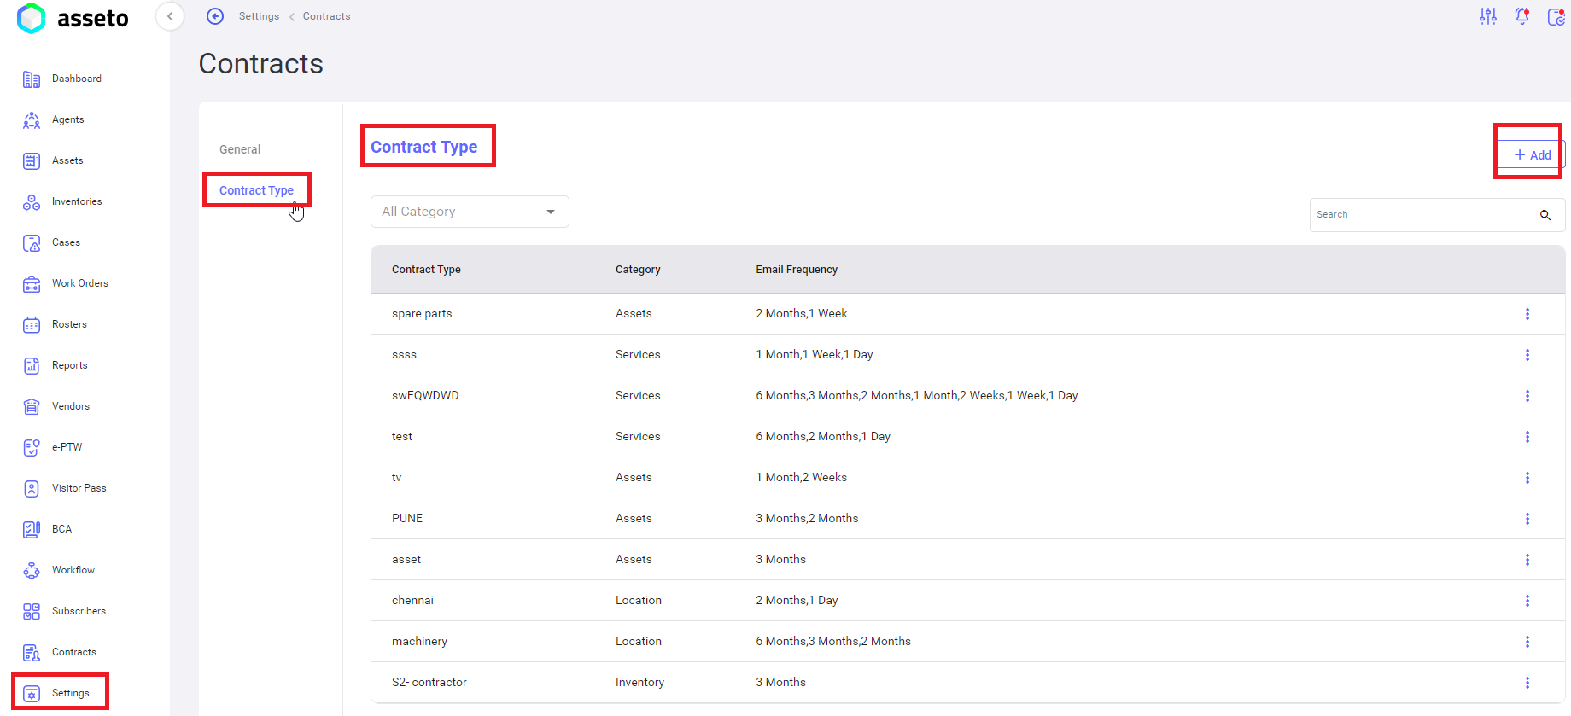The width and height of the screenshot is (1571, 716).
Task: Sort by Category column header
Action: pos(638,270)
